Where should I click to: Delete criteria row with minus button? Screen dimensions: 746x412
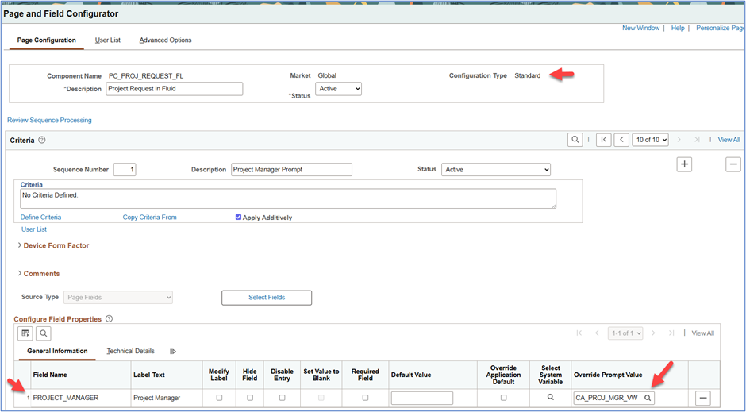coord(733,164)
